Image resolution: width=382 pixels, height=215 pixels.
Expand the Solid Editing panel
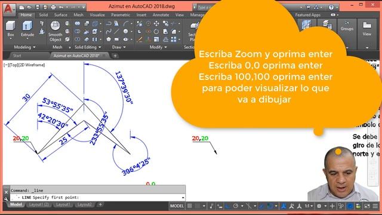coord(88,47)
